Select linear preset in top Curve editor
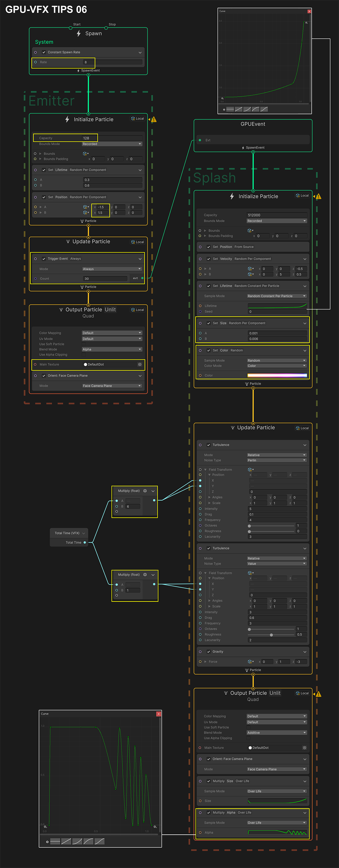 [x=238, y=109]
